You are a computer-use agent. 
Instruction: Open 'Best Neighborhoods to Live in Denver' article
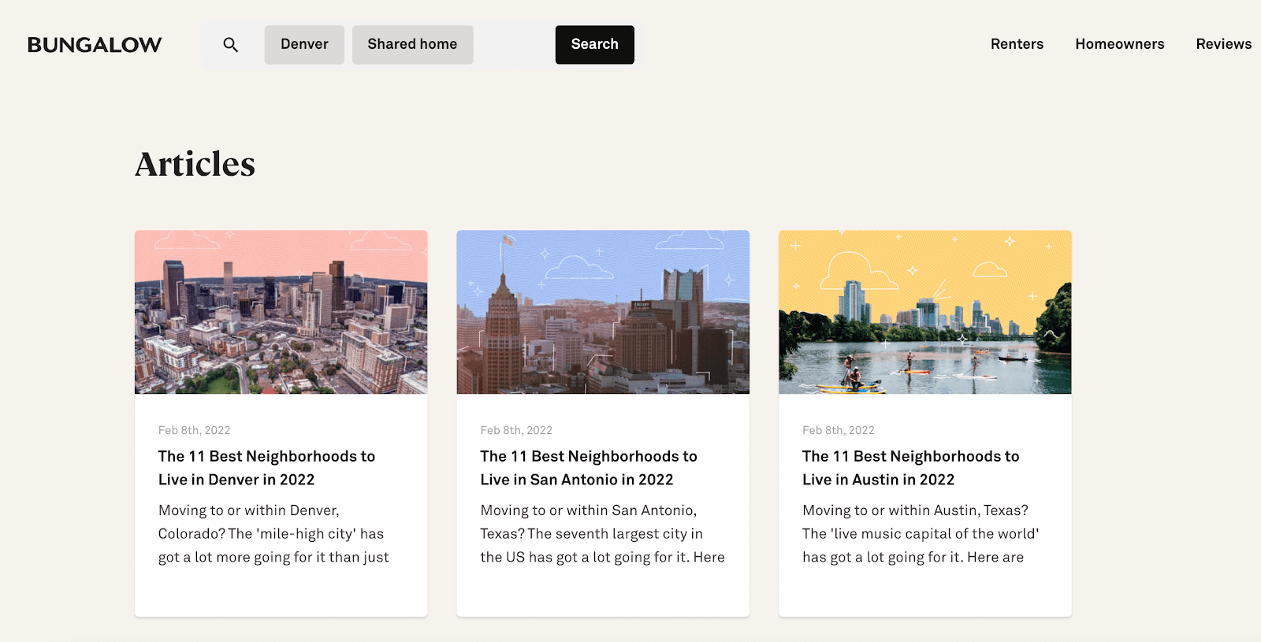click(267, 468)
